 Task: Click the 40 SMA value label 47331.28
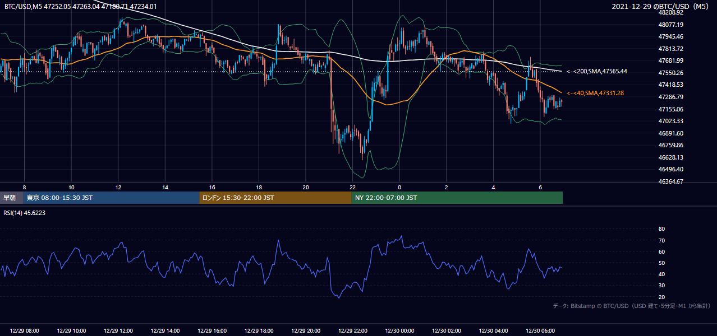coord(595,93)
